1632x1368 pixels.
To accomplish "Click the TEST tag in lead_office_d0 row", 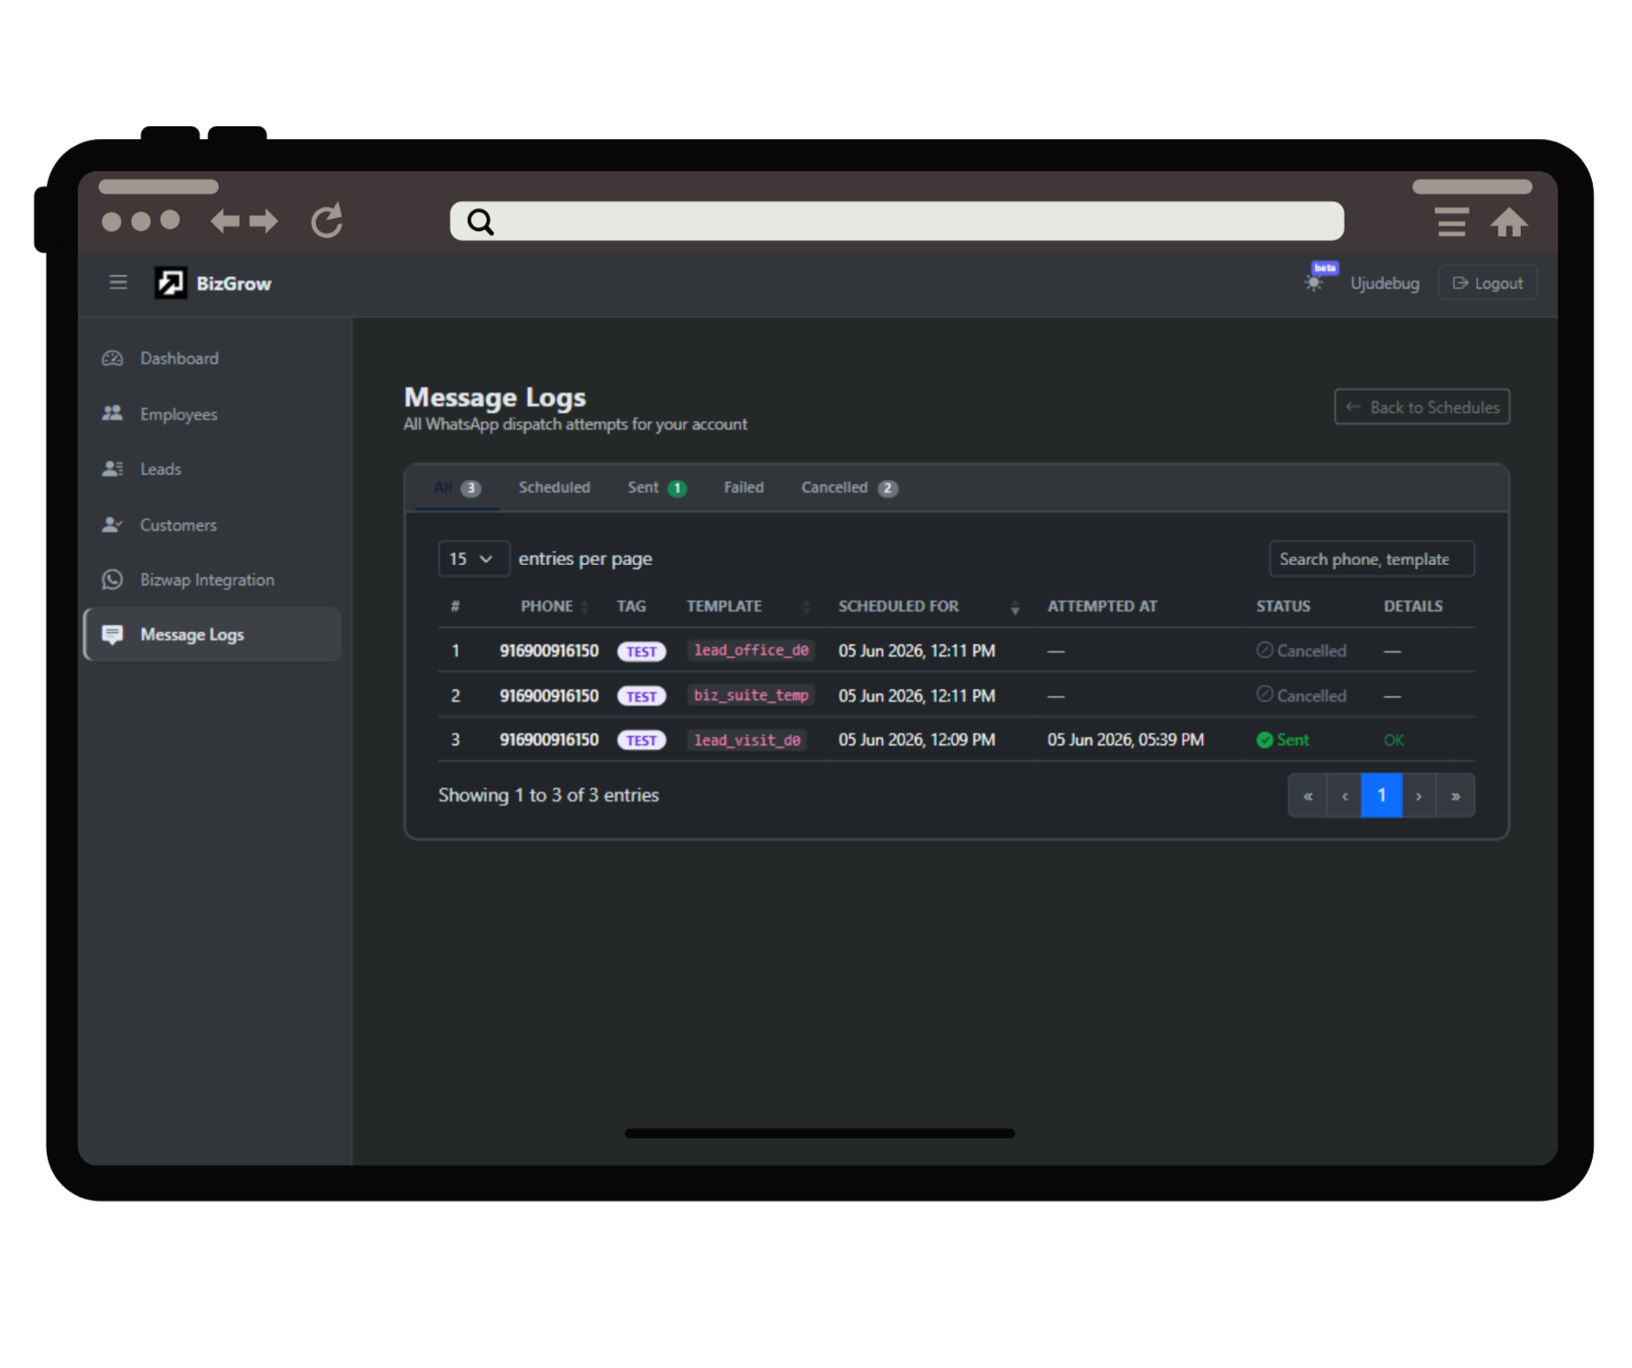I will [x=642, y=651].
